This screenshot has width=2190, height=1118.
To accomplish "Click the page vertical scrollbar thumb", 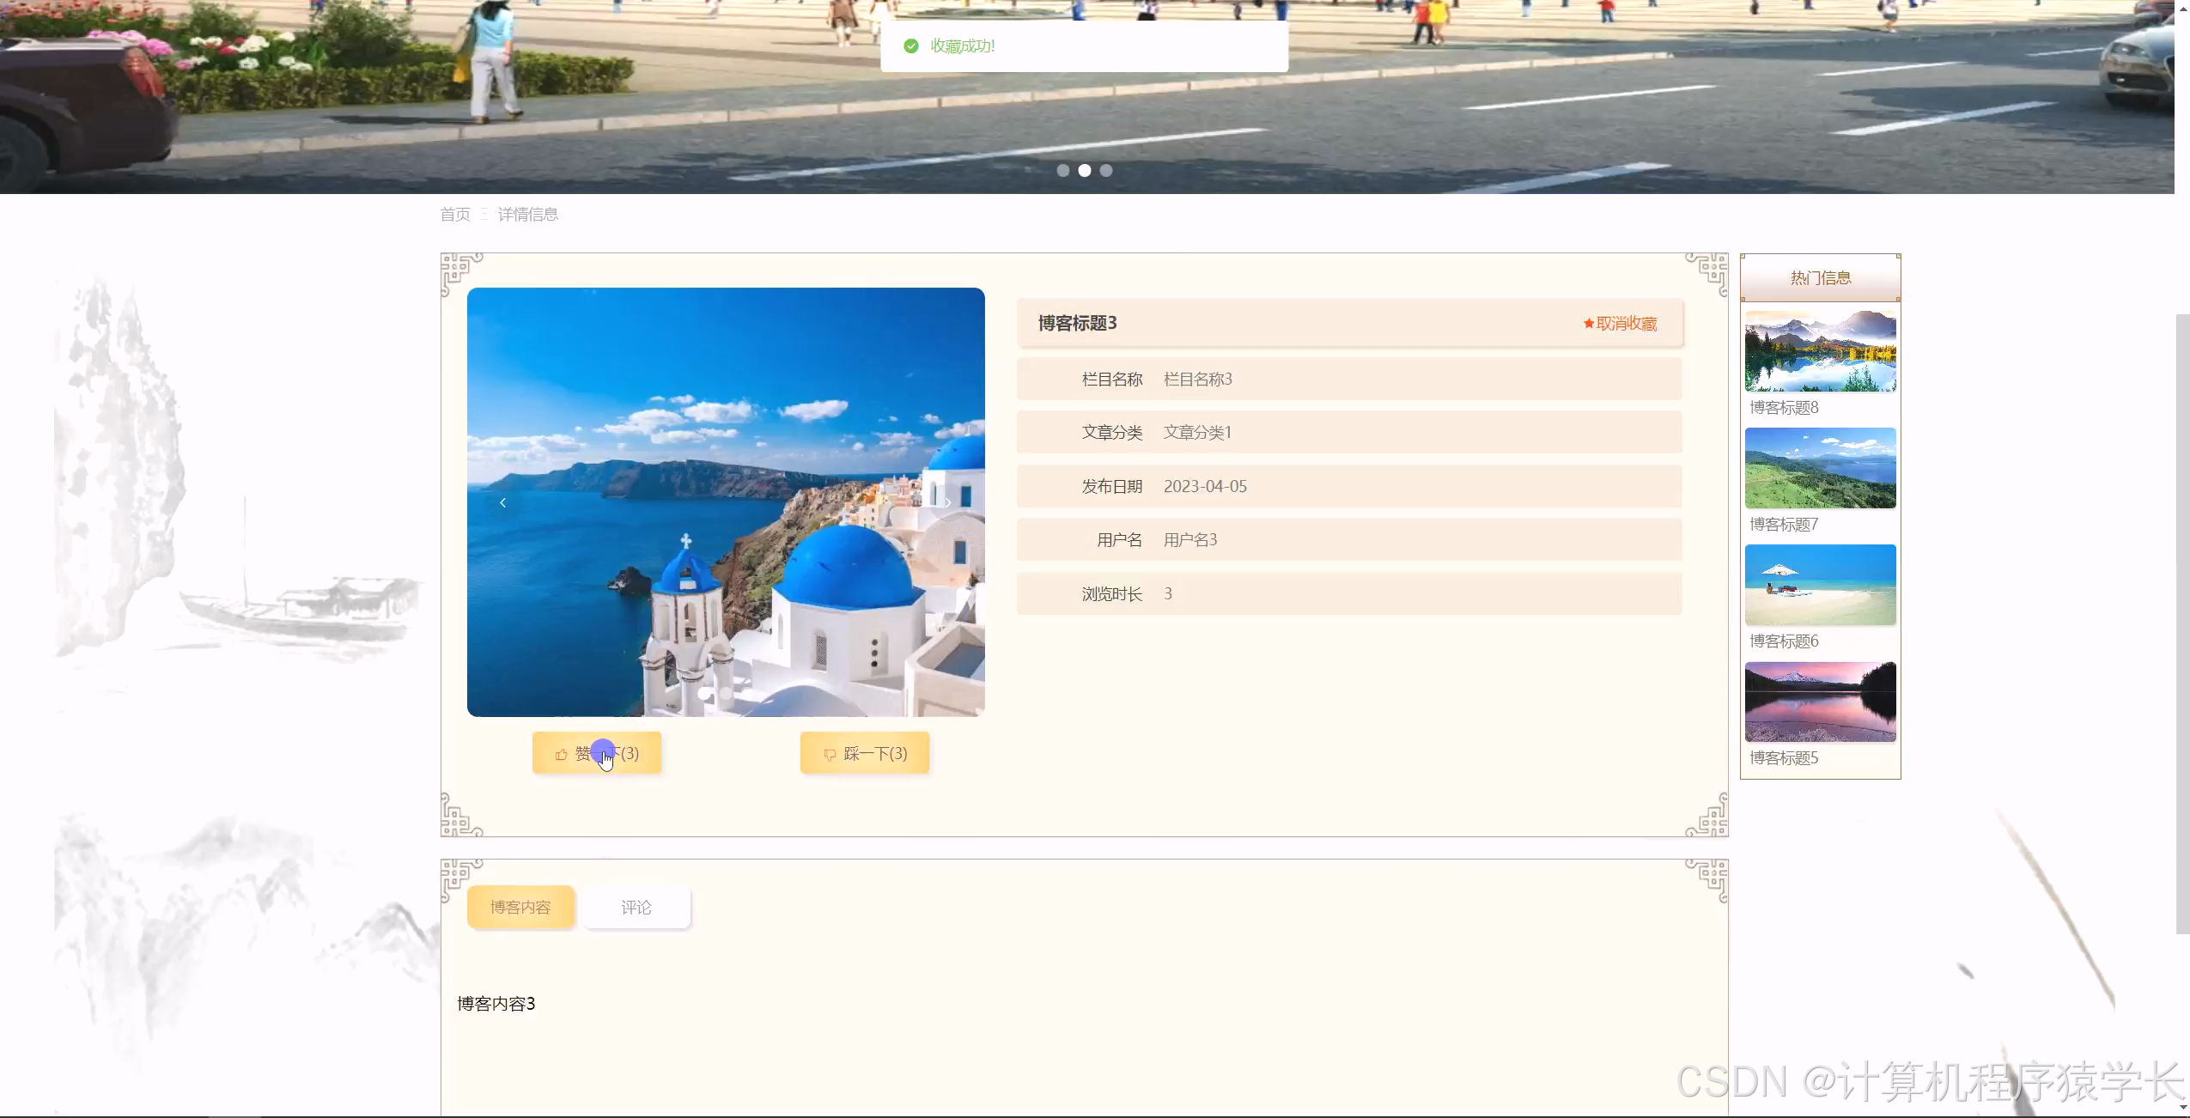I will [x=2182, y=623].
